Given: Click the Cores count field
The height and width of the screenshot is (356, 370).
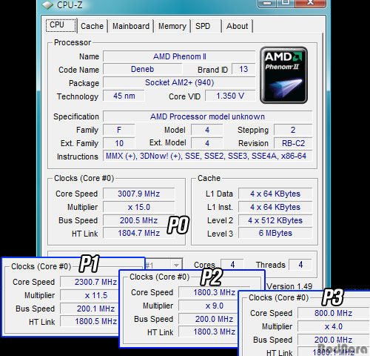Looking at the screenshot, I should (x=232, y=265).
